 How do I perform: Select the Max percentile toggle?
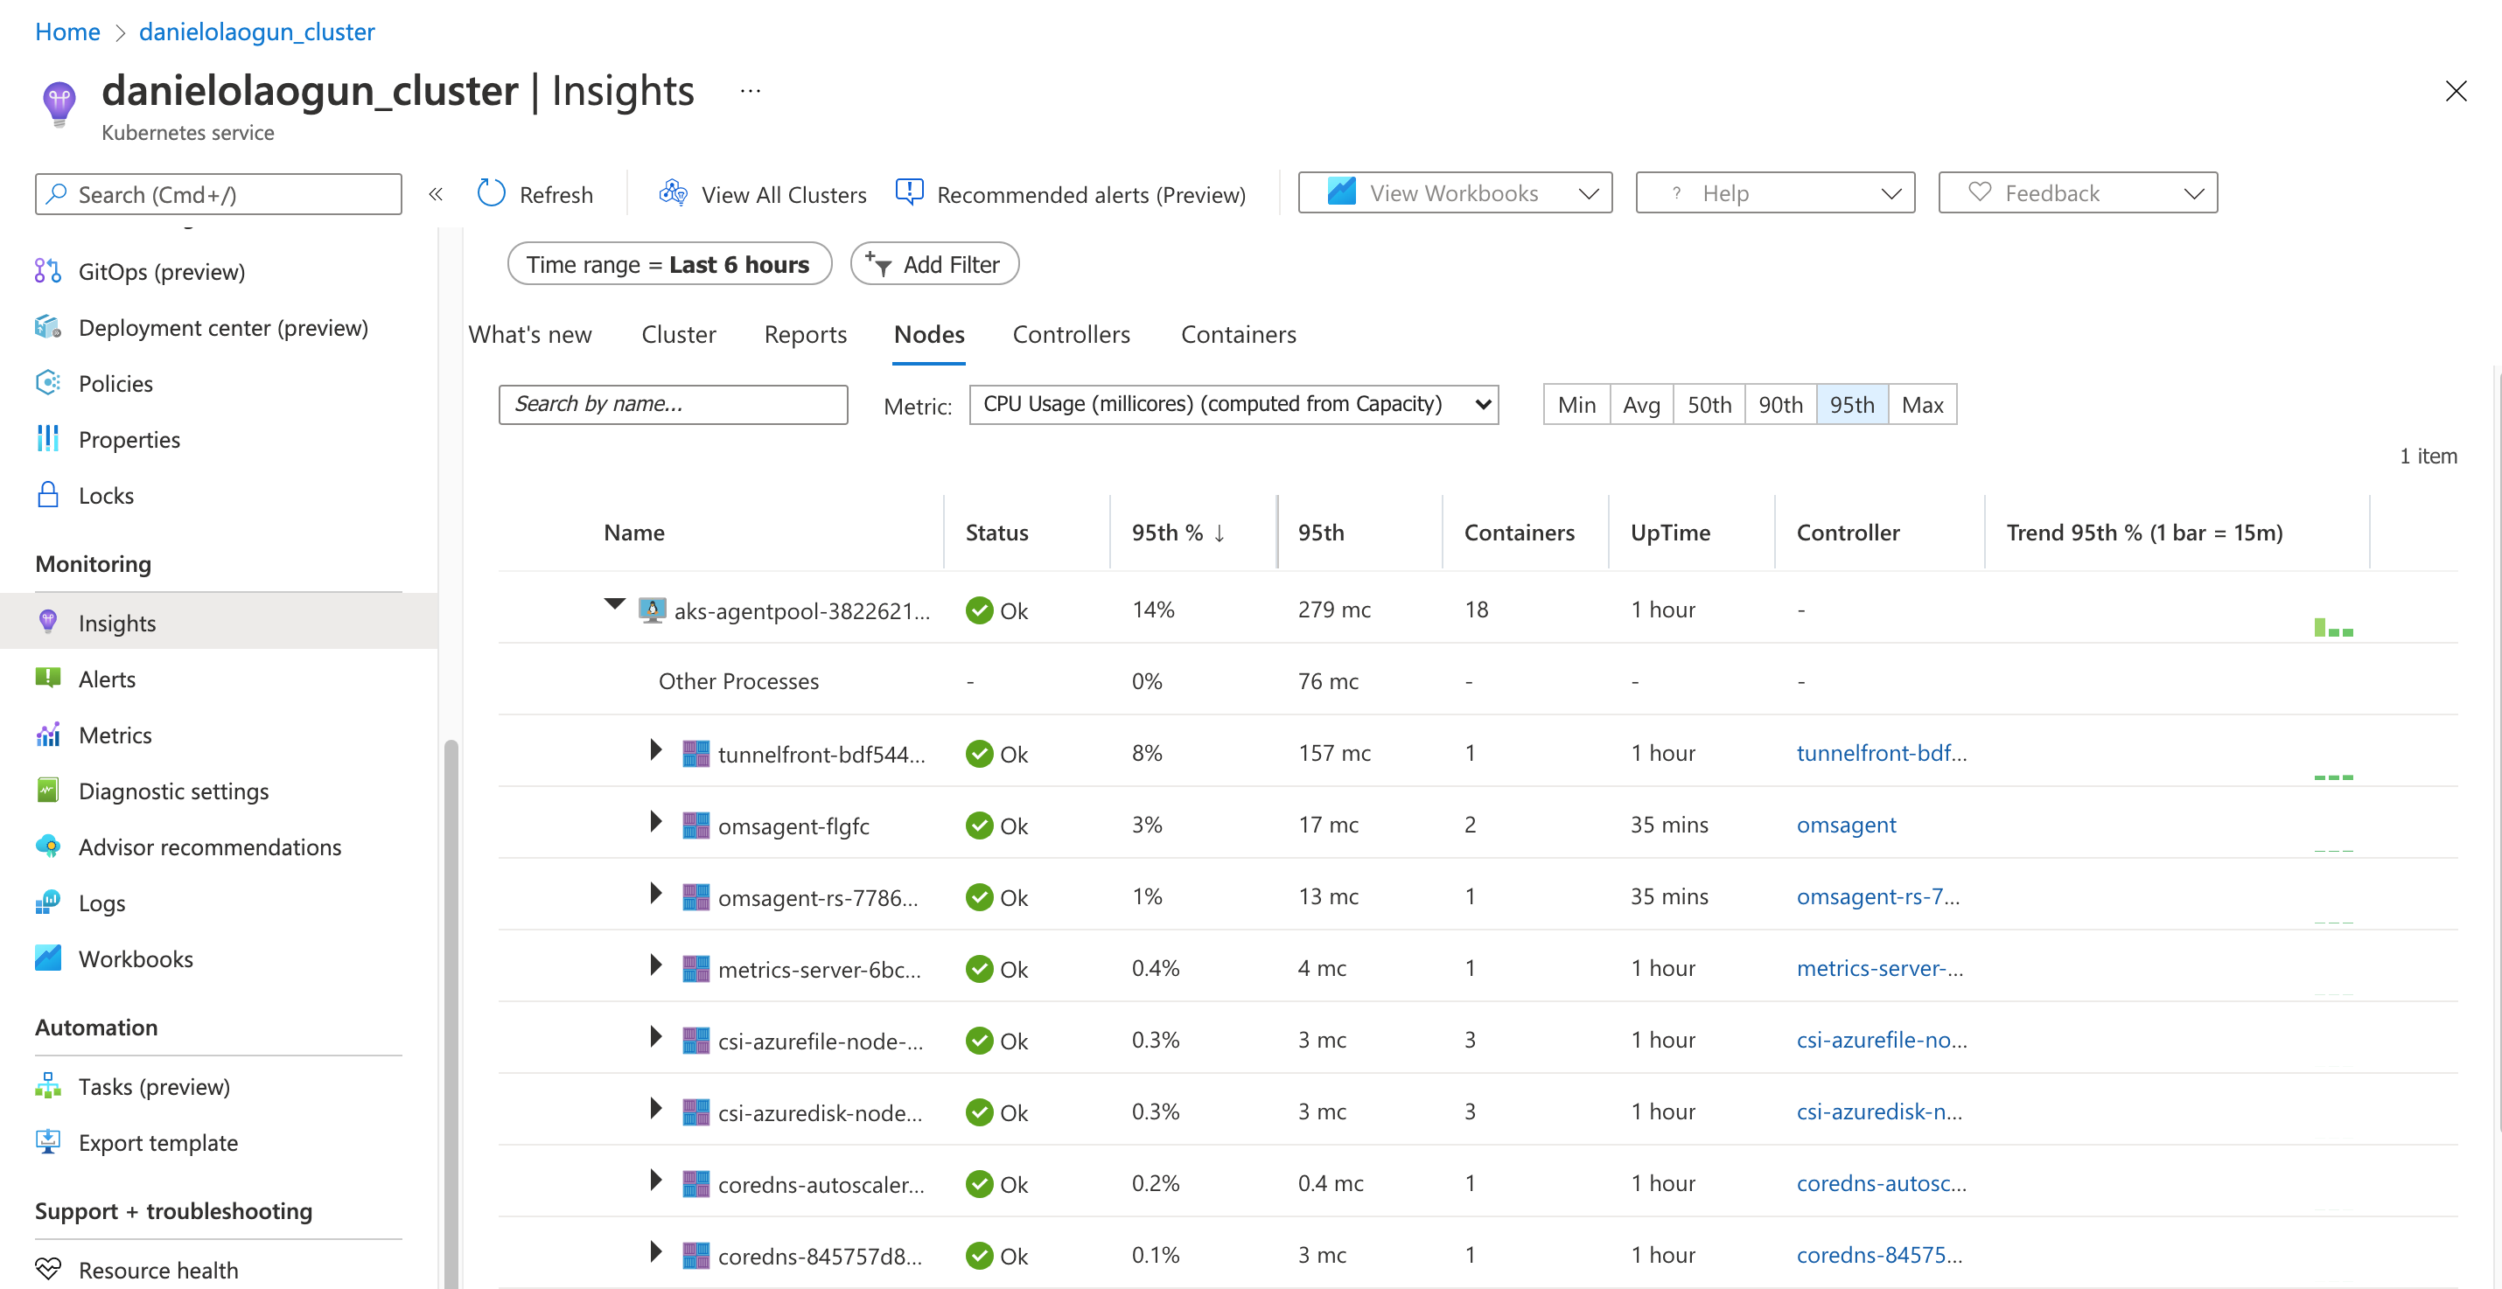(x=1921, y=405)
